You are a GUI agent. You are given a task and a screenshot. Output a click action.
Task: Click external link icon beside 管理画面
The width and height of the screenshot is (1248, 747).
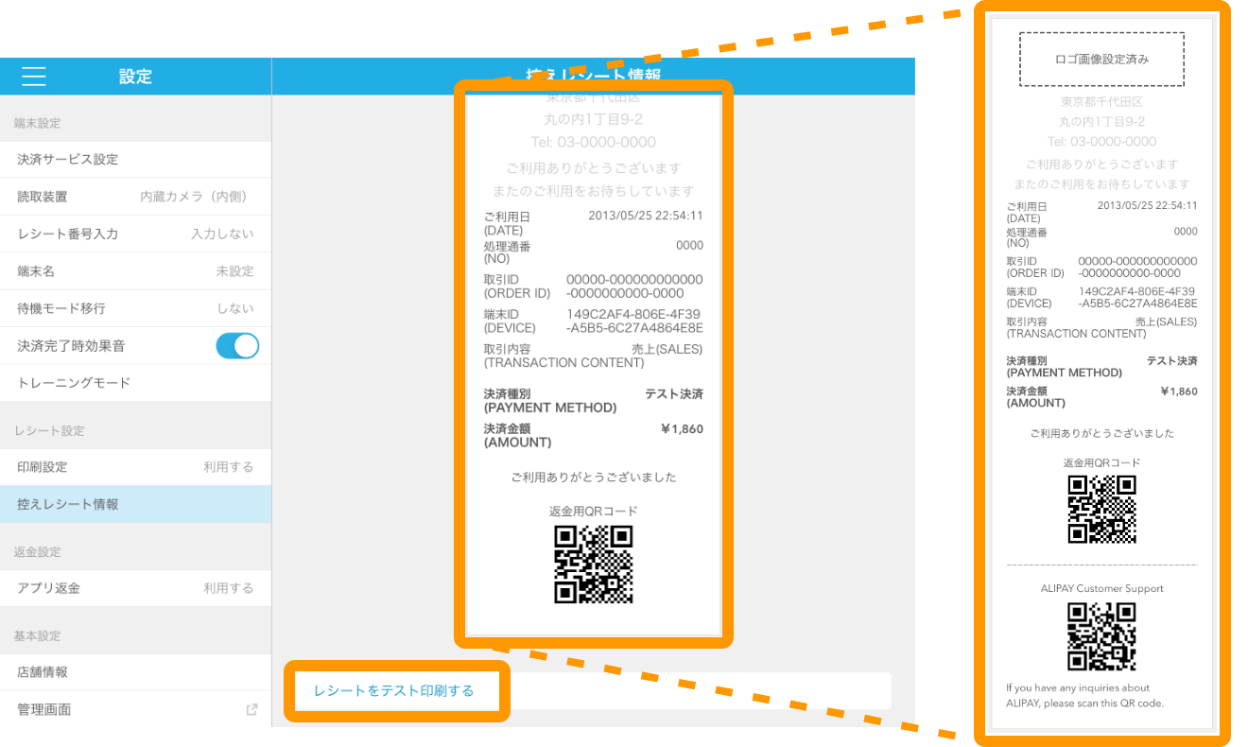(x=251, y=709)
